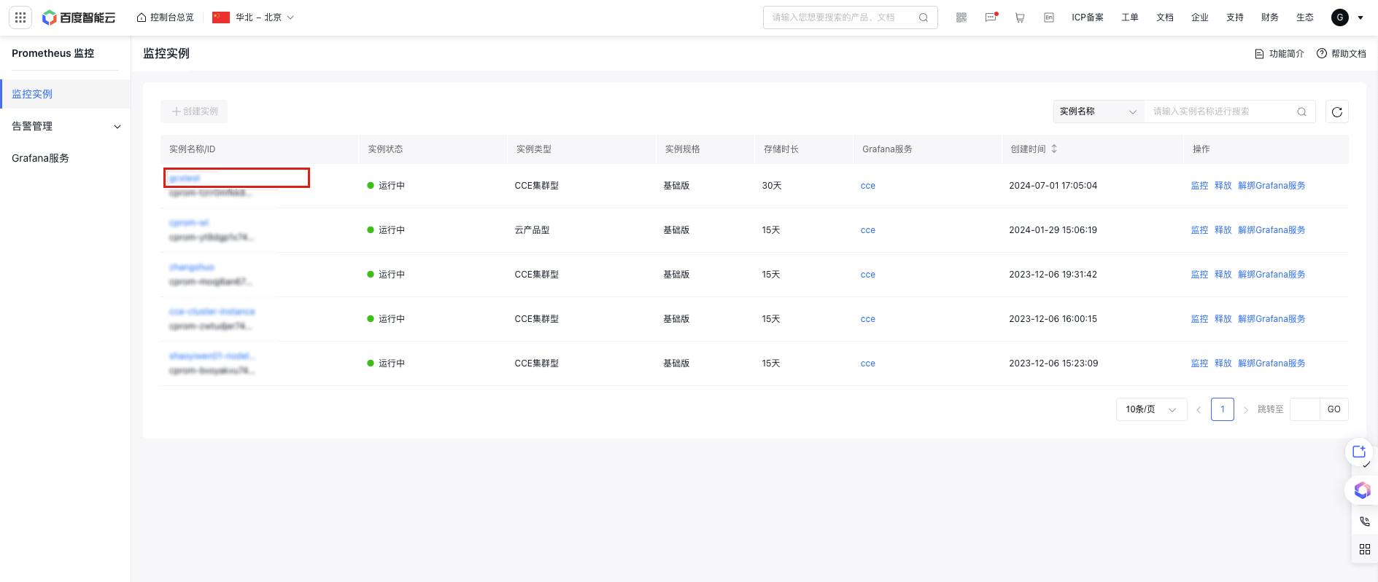
Task: Open cce Grafana link for 2024-01-29 instance
Action: point(867,230)
